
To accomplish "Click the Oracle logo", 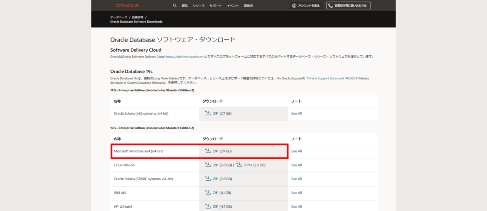I will (127, 6).
